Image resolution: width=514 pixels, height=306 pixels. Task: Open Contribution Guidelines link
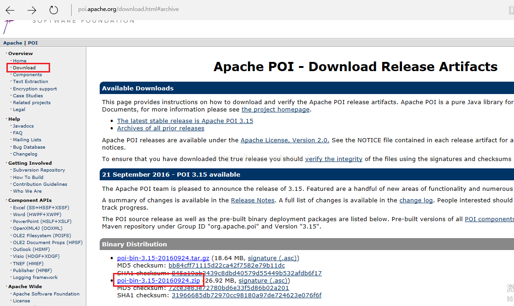pyautogui.click(x=40, y=184)
